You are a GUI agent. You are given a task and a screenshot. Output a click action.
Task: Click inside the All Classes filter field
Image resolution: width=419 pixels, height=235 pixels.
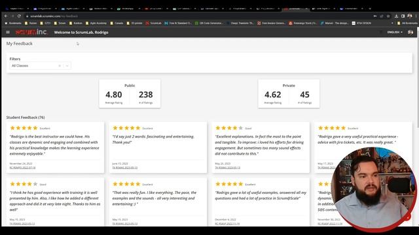click(x=40, y=65)
